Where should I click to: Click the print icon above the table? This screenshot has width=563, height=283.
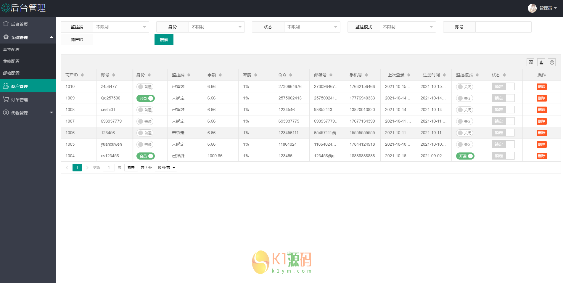point(552,62)
